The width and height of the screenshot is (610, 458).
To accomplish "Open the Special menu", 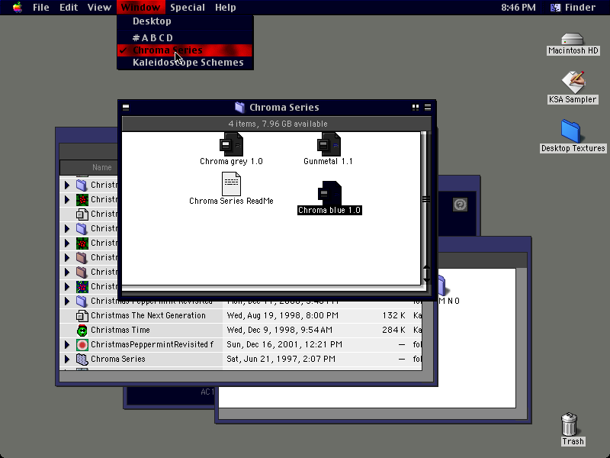I will point(188,8).
